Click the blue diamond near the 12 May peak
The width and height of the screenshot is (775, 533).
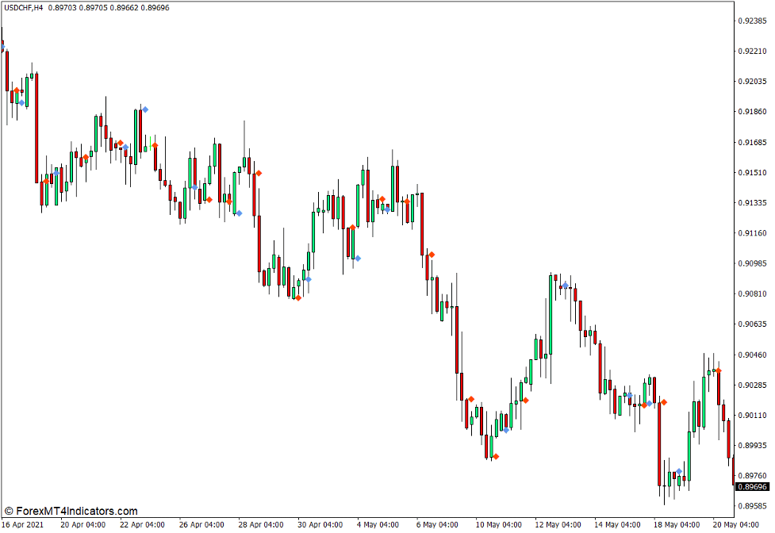click(566, 286)
